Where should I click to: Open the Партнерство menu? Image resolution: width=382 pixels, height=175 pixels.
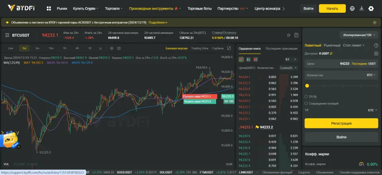233,8
